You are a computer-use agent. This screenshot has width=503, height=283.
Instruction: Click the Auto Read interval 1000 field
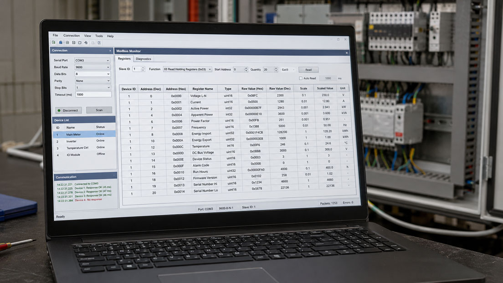(328, 78)
